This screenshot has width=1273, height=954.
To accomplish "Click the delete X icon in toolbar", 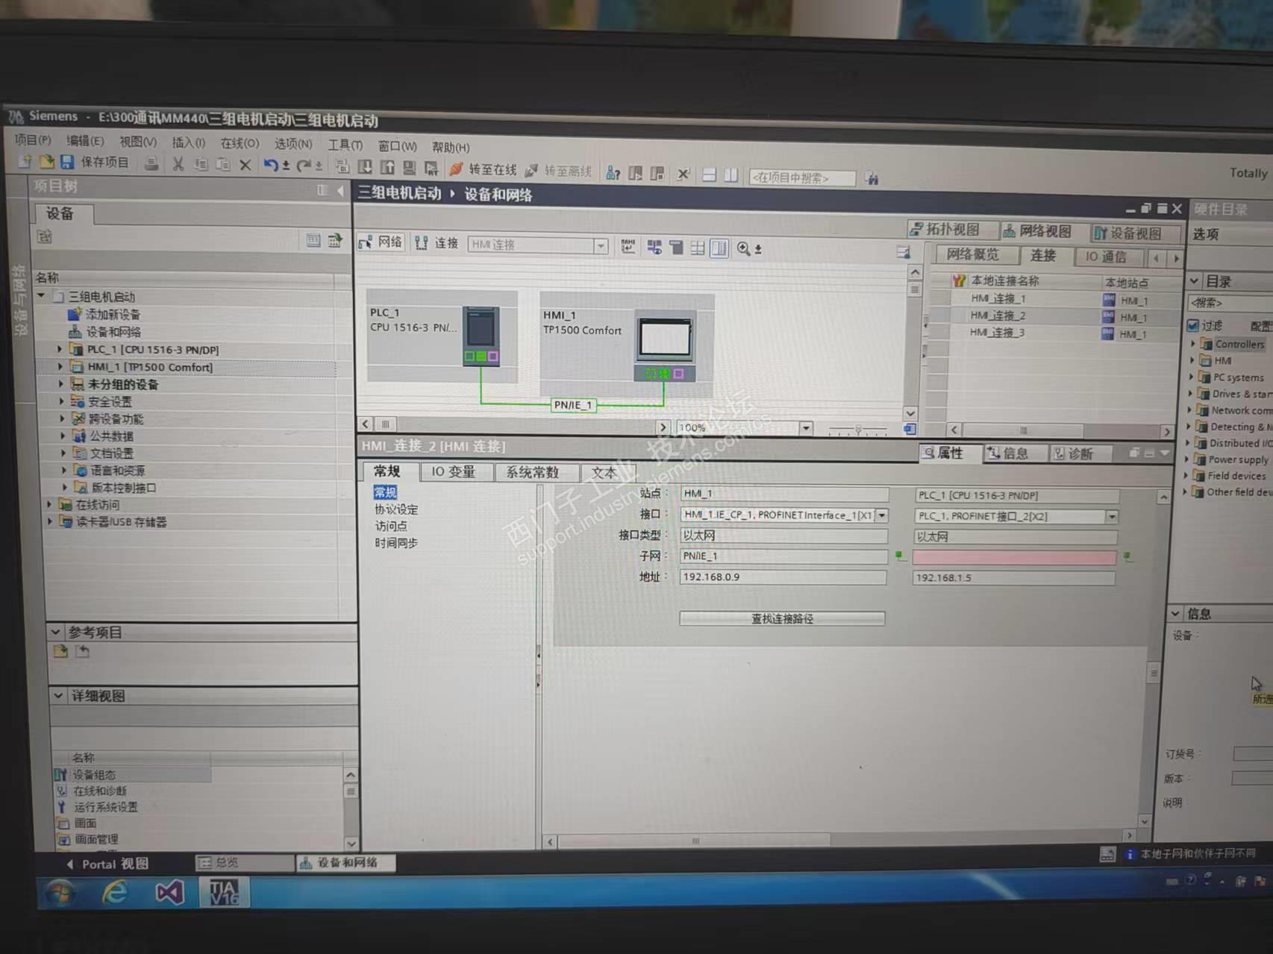I will [x=245, y=165].
